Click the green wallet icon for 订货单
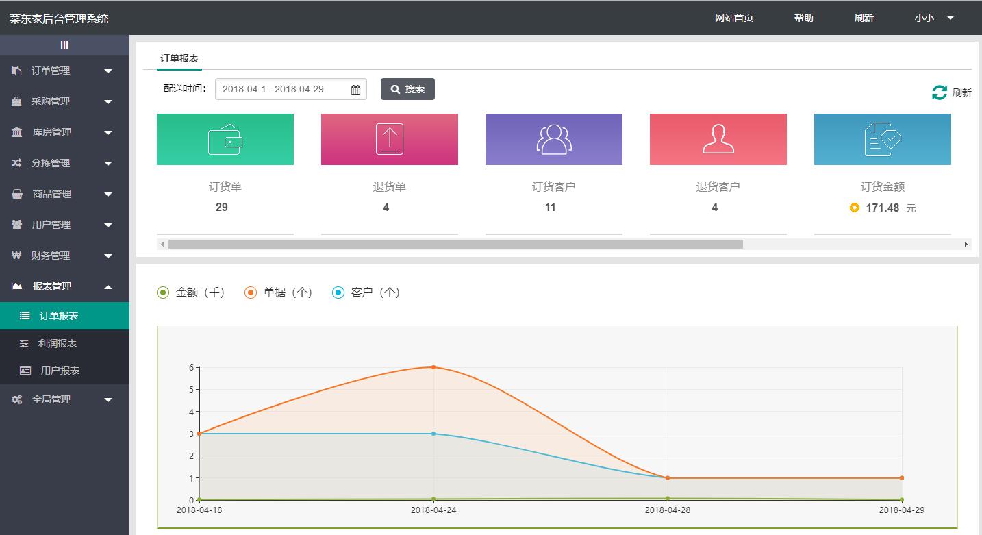 click(225, 139)
